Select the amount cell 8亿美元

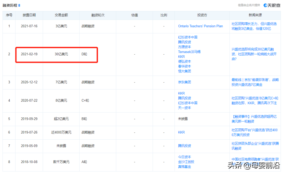[61, 101]
